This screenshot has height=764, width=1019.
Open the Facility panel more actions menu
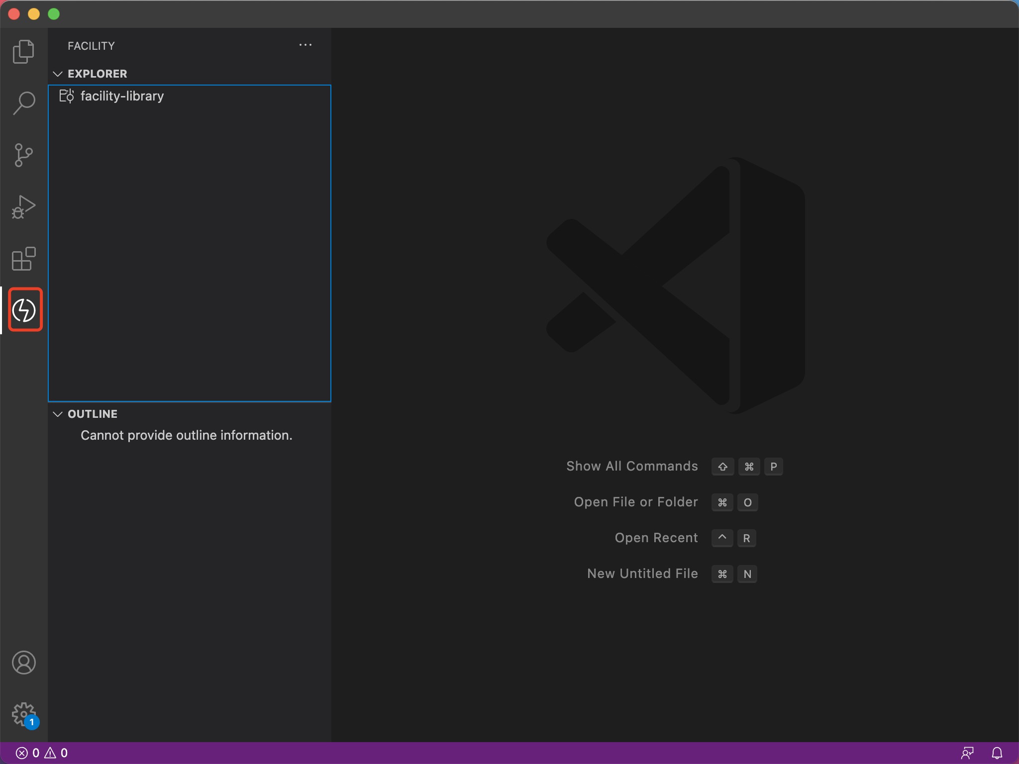(x=305, y=45)
